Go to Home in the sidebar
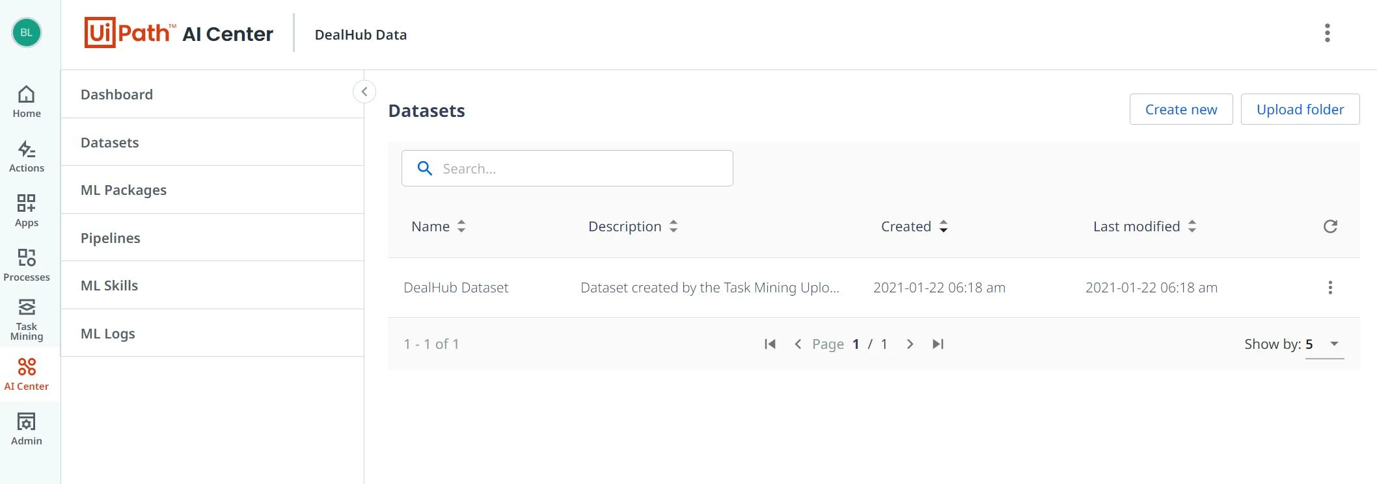 (27, 102)
